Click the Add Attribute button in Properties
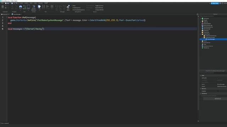227x127 pixels. [218, 99]
